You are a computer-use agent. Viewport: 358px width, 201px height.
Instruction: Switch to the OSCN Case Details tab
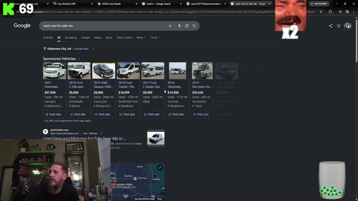click(x=117, y=4)
